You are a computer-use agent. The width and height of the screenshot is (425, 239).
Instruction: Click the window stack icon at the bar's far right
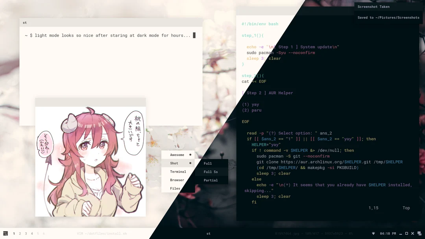[x=420, y=234]
